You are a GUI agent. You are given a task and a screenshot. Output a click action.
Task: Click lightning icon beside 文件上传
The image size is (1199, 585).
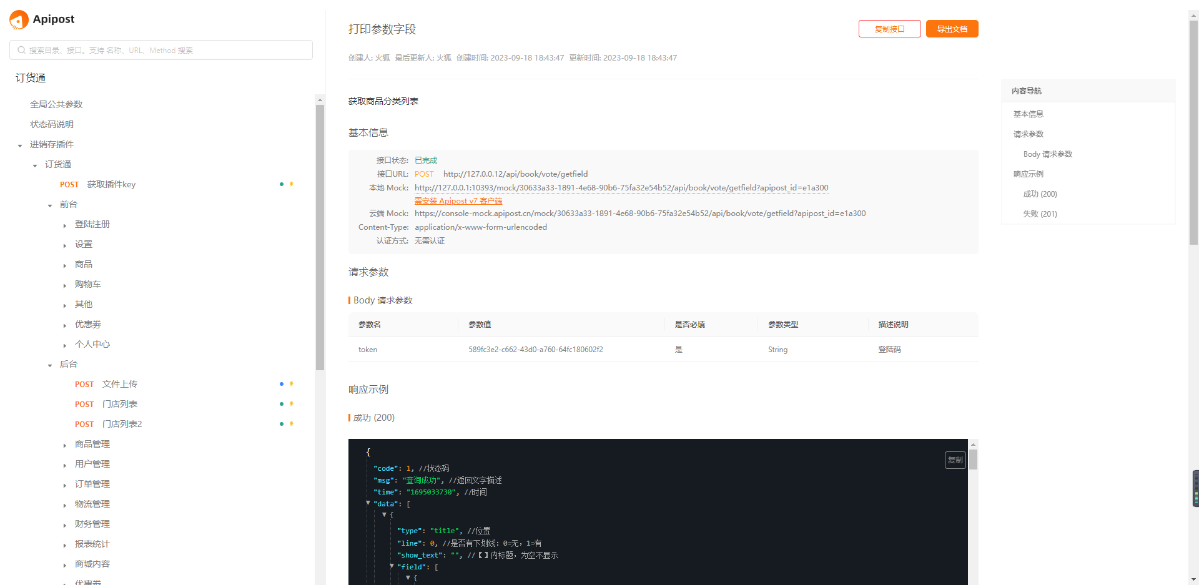292,384
